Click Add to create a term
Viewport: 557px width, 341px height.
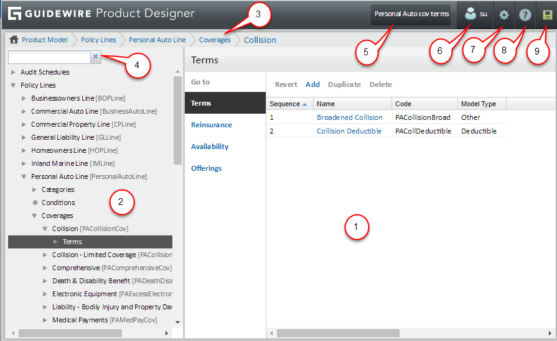click(312, 84)
